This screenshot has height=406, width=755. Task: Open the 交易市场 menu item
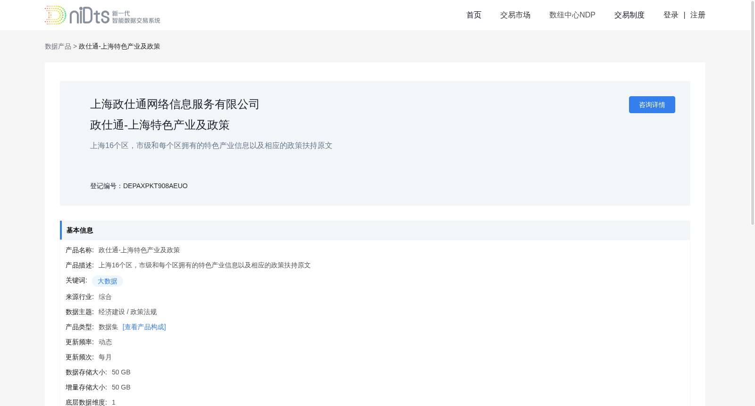[x=515, y=15]
